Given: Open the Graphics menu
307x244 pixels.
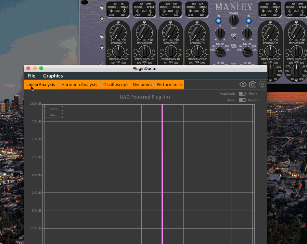Looking at the screenshot, I should pos(53,76).
